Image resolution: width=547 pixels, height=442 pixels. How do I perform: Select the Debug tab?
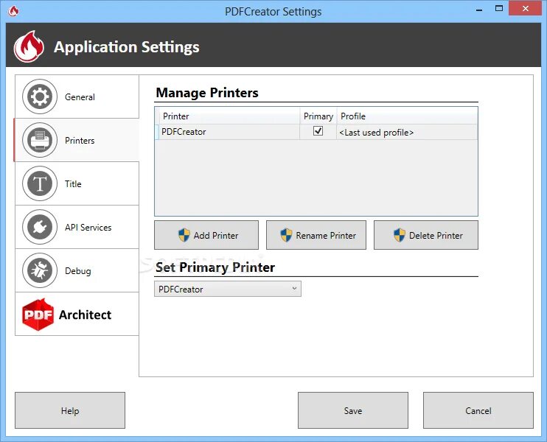77,270
